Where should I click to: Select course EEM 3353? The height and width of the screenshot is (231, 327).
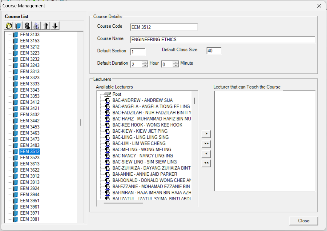[30, 96]
